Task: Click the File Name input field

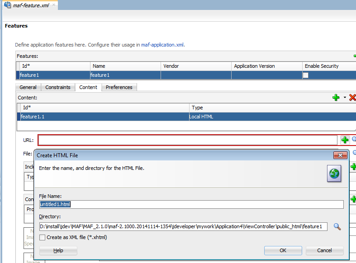Action: point(191,204)
